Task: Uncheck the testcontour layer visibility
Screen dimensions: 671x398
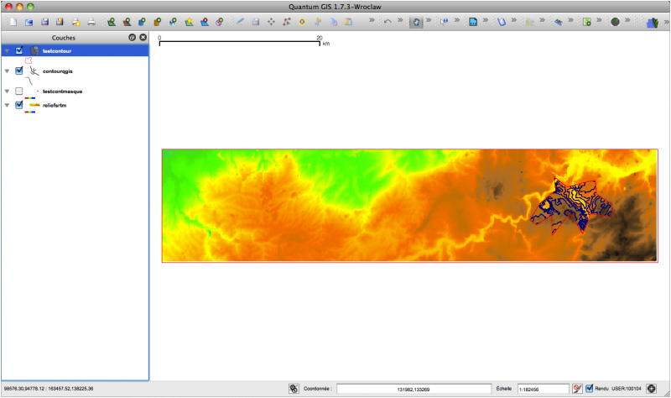Action: 19,50
